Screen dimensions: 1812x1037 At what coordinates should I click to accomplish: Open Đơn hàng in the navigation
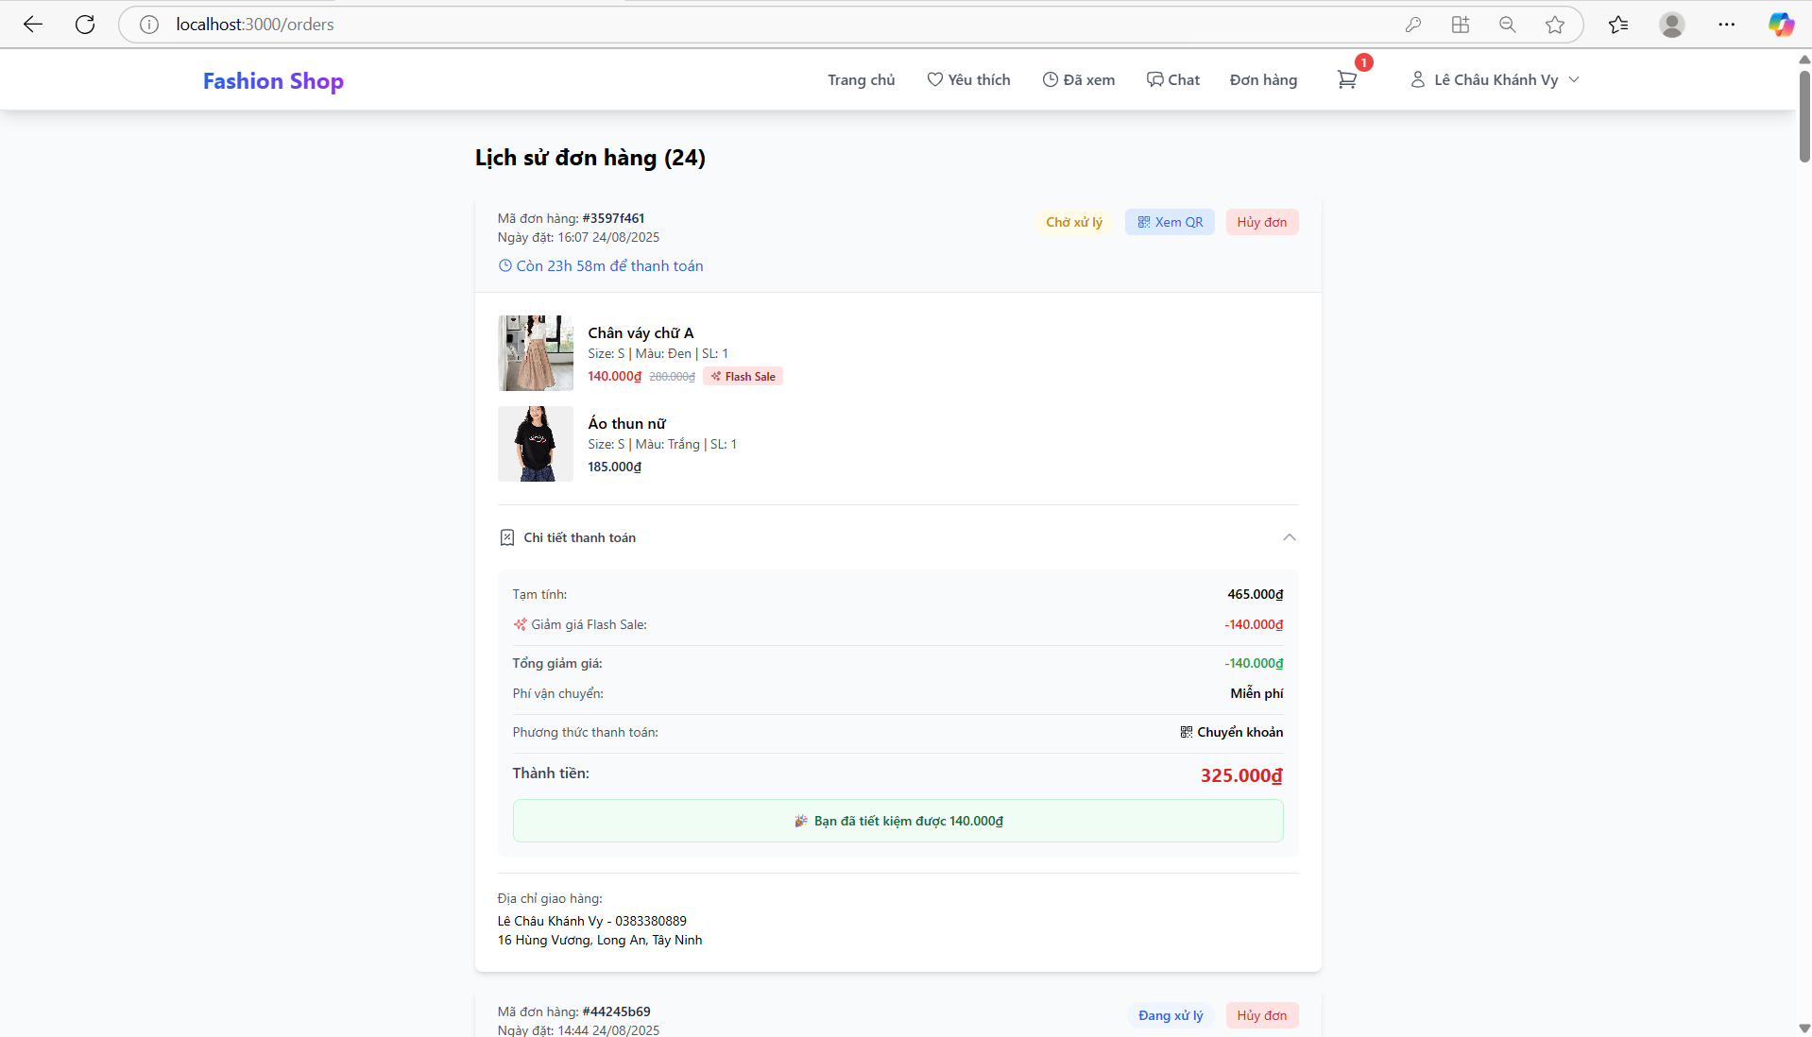point(1263,79)
